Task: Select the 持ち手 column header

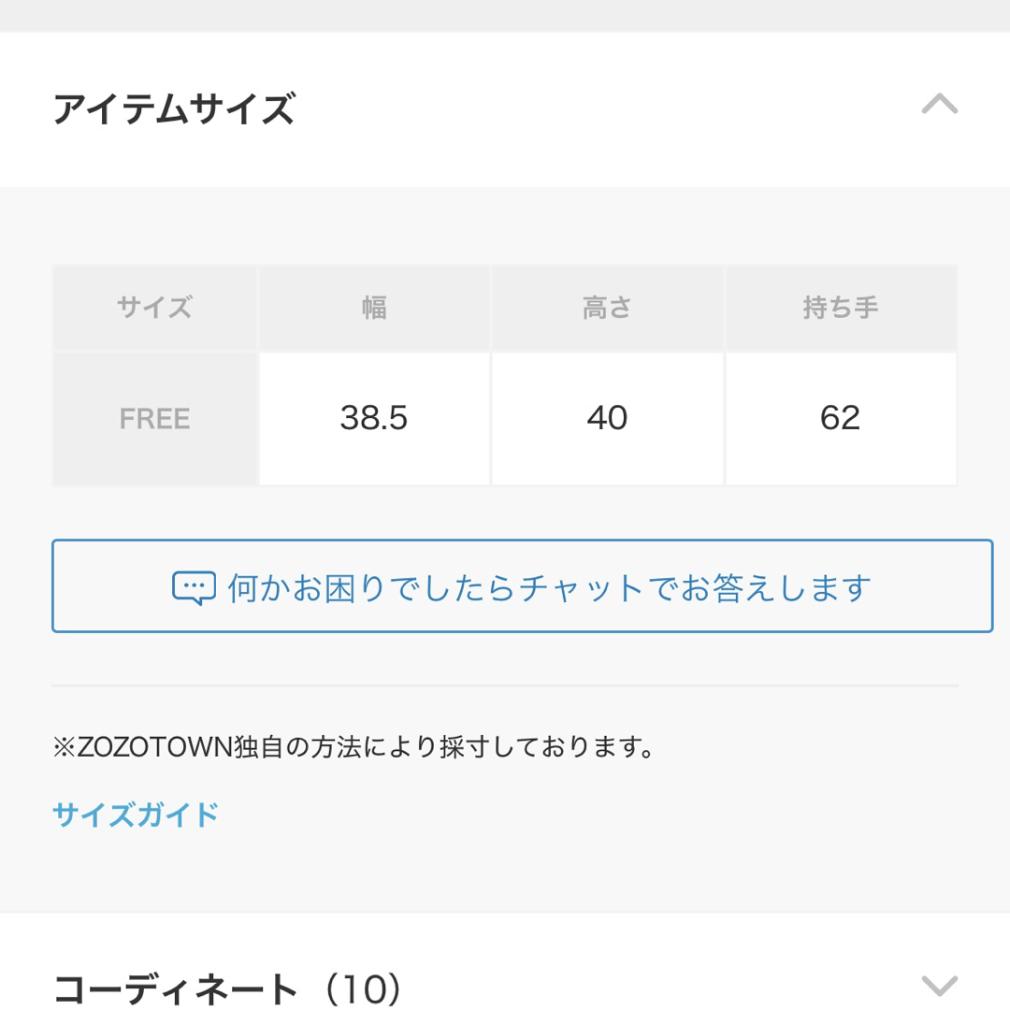Action: (x=841, y=308)
